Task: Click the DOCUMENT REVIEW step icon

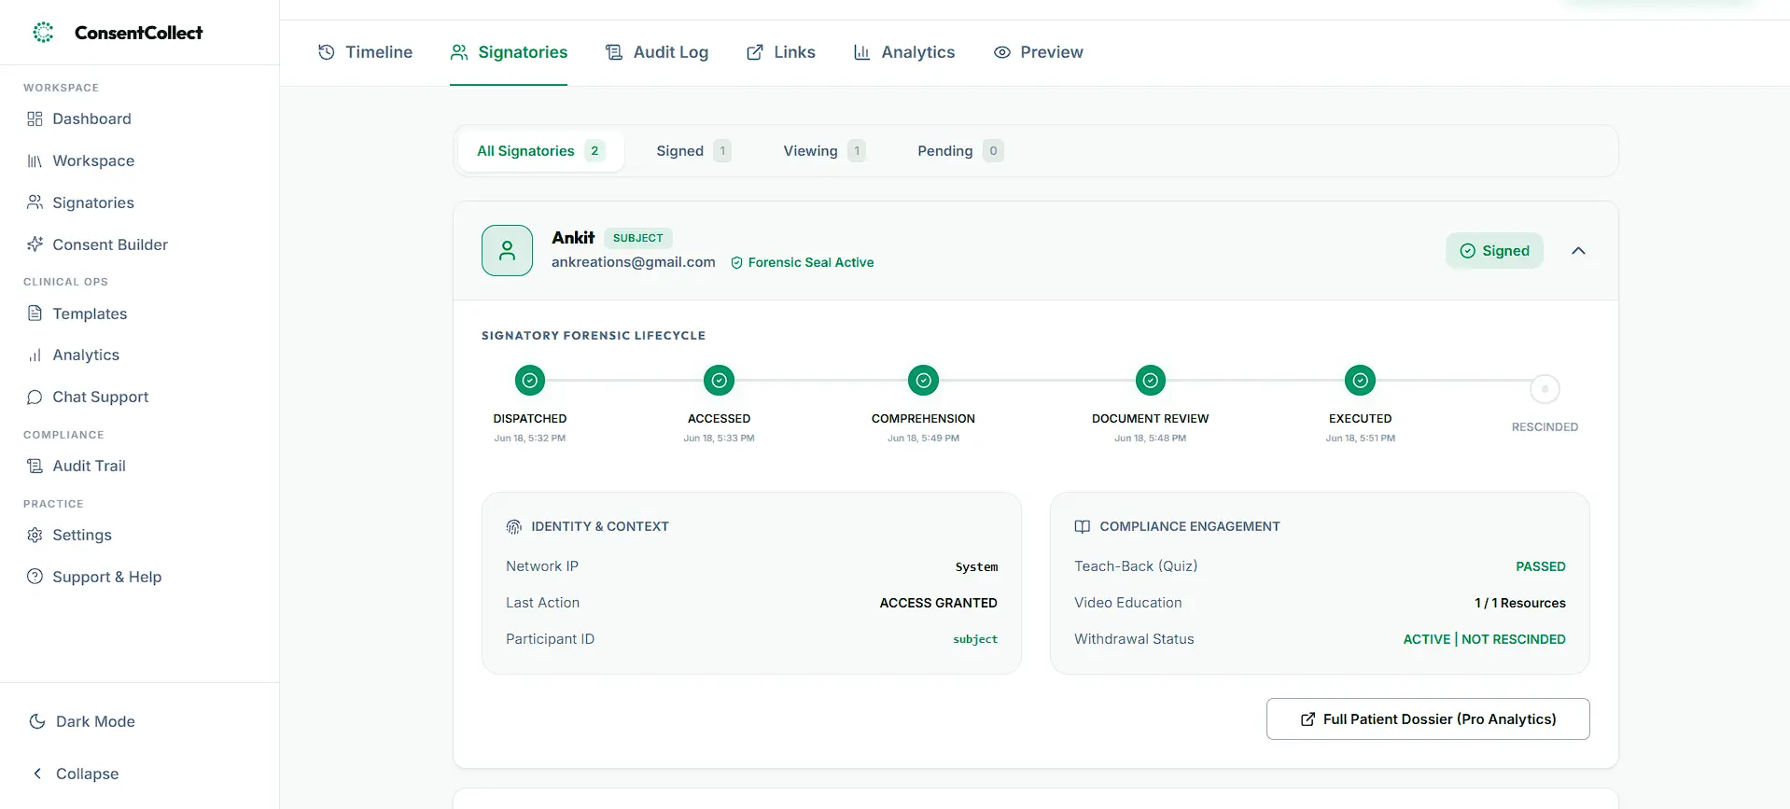Action: click(1151, 381)
